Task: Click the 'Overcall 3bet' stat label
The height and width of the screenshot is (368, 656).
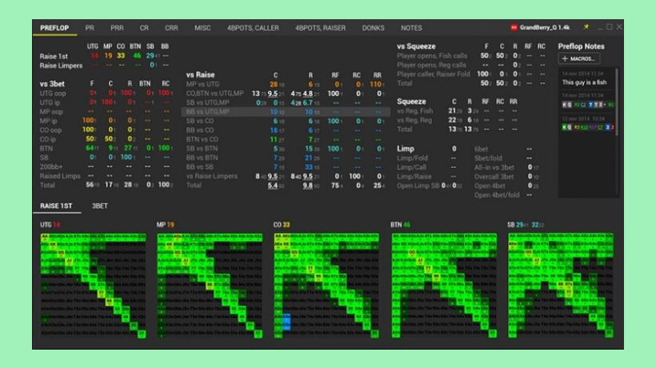Action: click(494, 177)
